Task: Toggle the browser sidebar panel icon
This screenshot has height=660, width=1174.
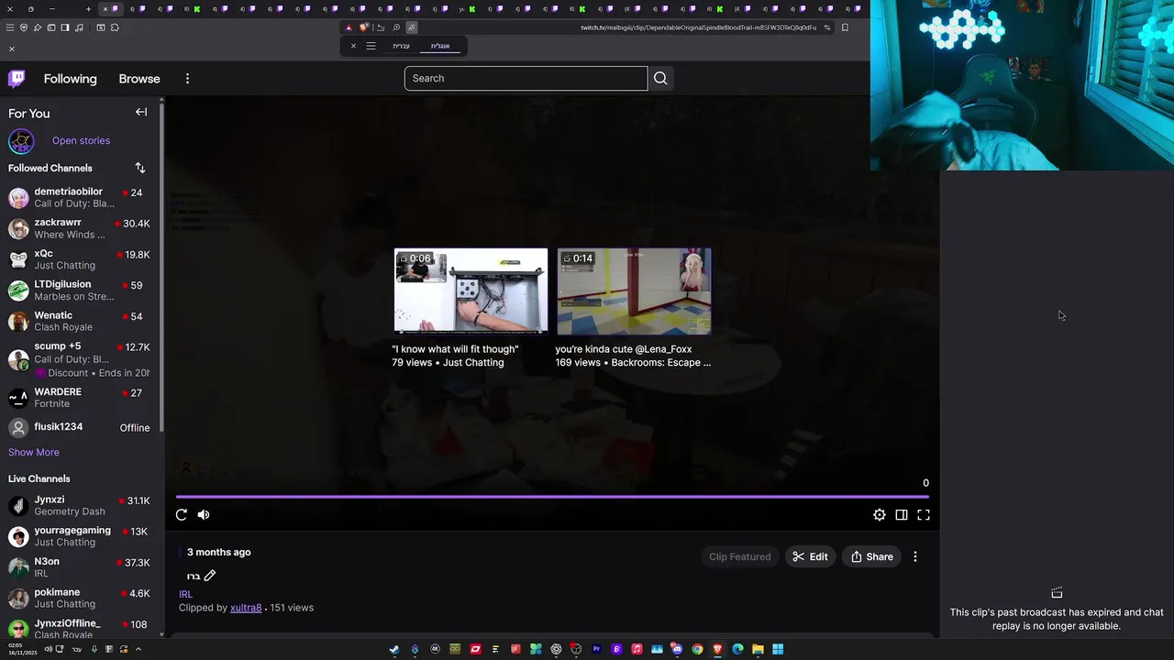Action: (x=65, y=27)
